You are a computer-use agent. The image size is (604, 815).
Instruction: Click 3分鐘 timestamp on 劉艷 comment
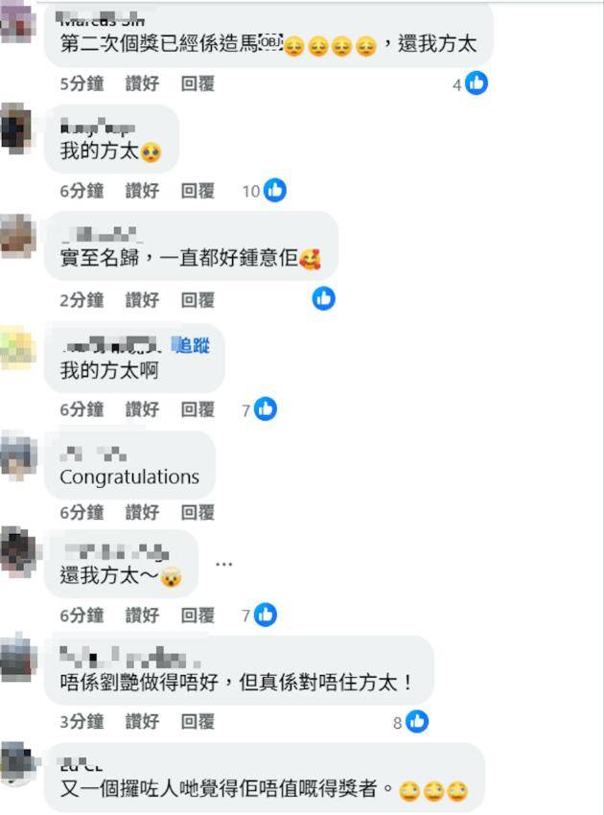pos(81,721)
